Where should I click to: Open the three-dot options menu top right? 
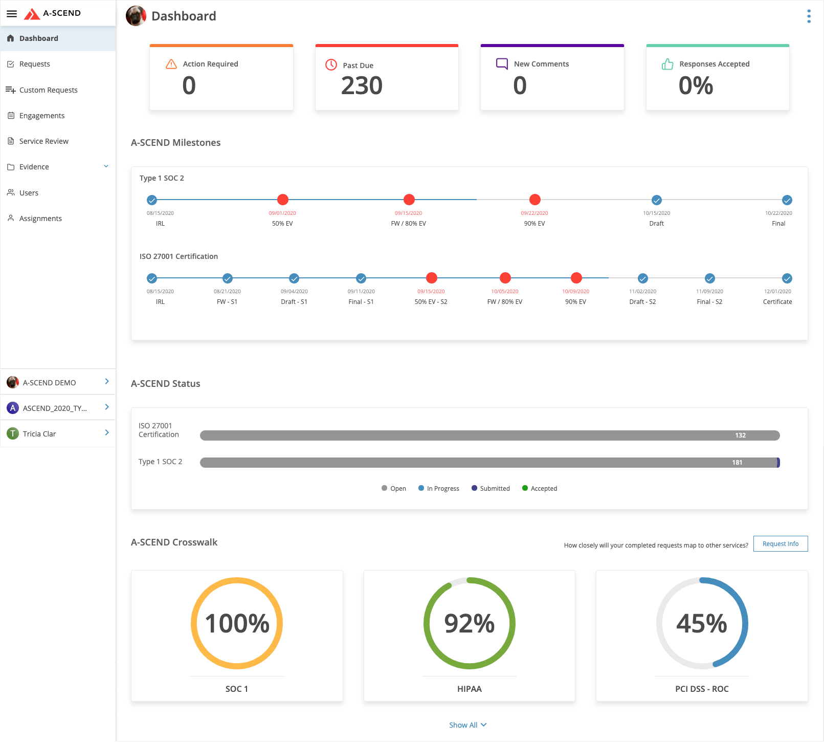coord(809,16)
